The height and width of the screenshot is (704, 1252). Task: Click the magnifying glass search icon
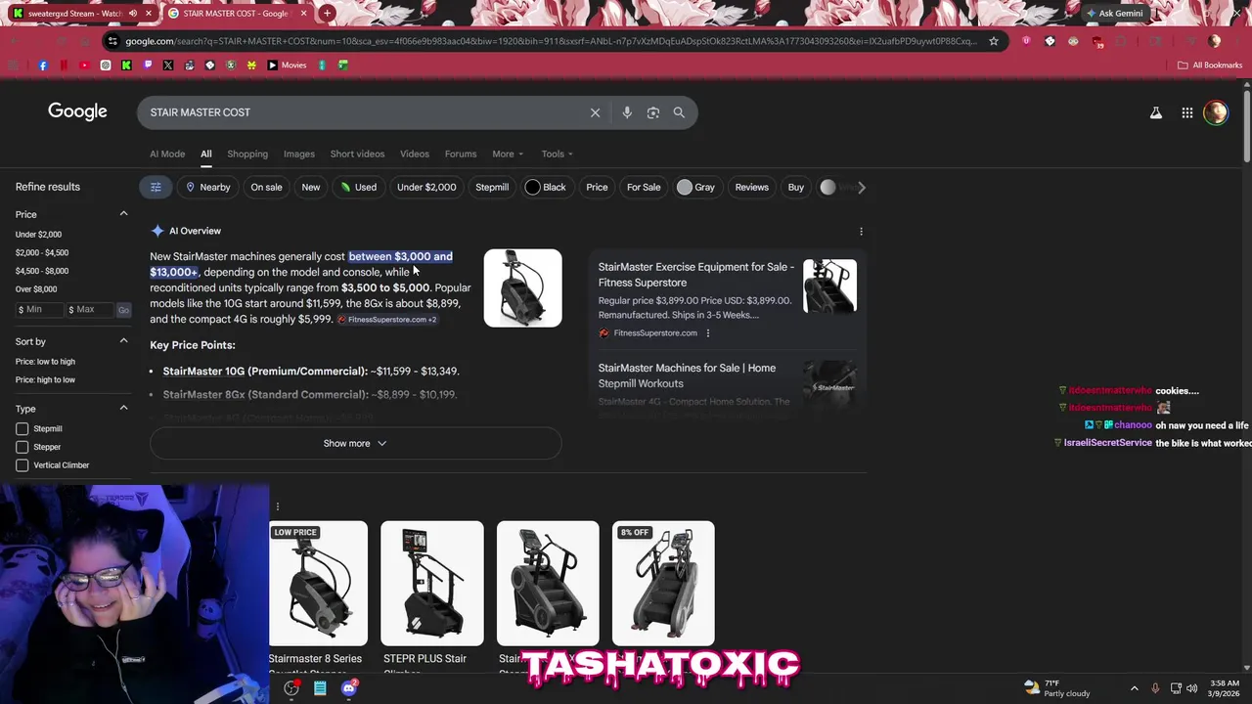[679, 112]
